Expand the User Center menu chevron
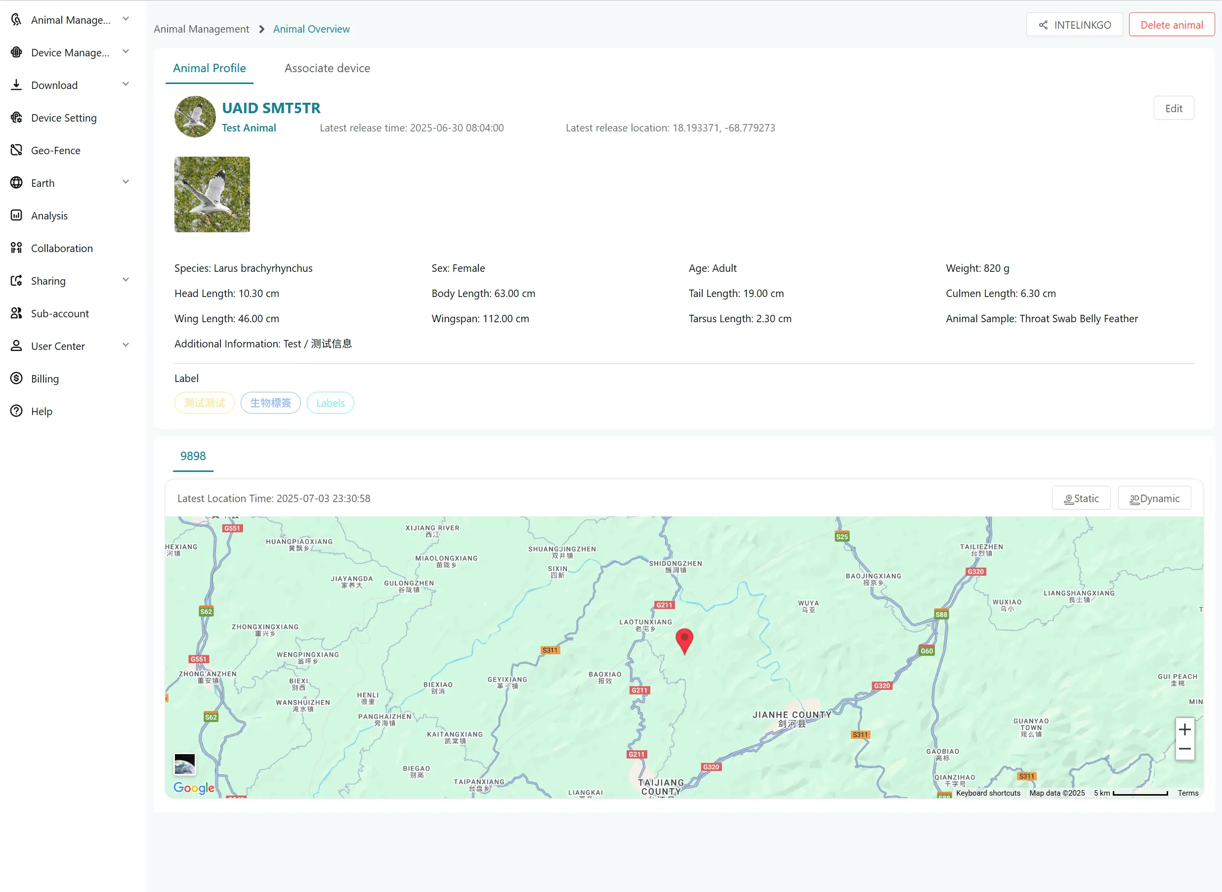 tap(125, 345)
